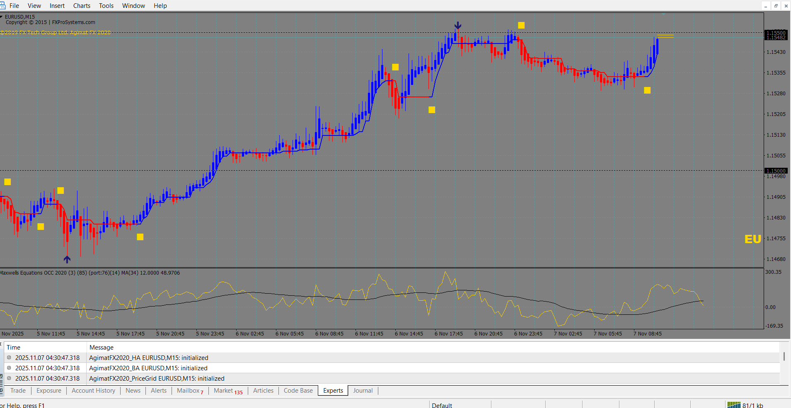Open the Mailbox tab with 7 unread

pyautogui.click(x=190, y=391)
